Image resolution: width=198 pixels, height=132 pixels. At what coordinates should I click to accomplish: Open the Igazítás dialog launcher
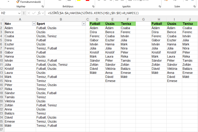[x=160, y=6]
